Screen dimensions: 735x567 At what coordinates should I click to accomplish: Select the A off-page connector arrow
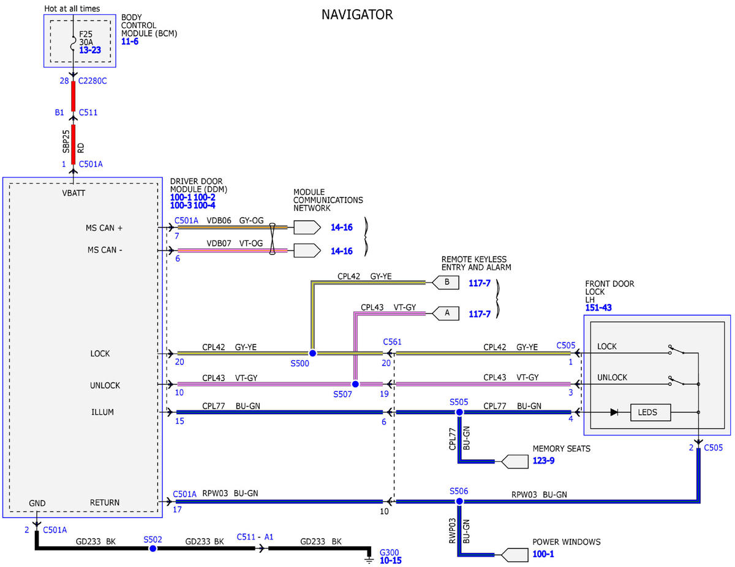pos(445,313)
